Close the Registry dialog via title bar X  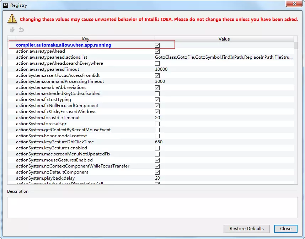click(294, 4)
